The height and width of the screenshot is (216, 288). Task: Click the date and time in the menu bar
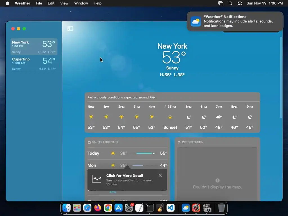click(264, 3)
